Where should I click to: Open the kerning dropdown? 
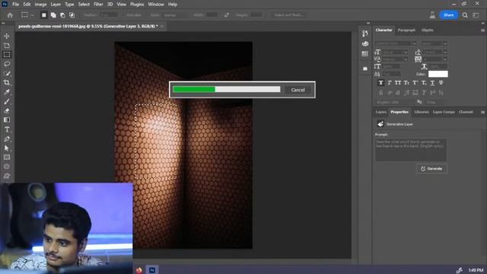pos(406,59)
